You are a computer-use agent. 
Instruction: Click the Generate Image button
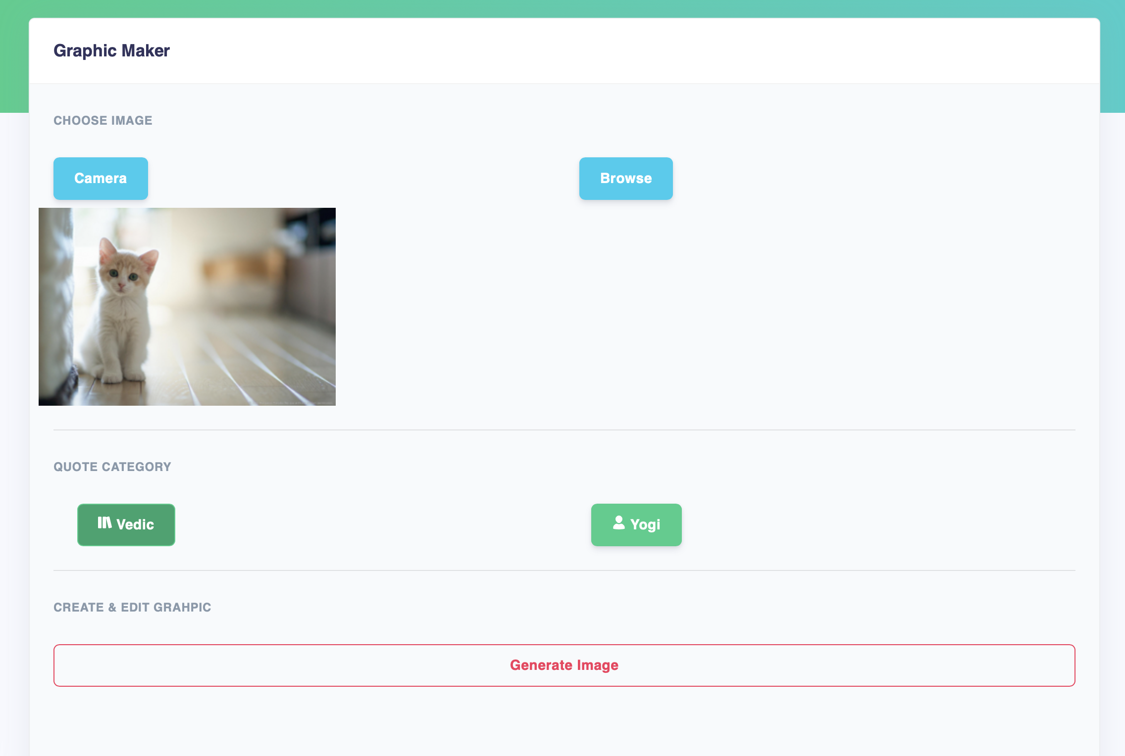click(x=564, y=665)
